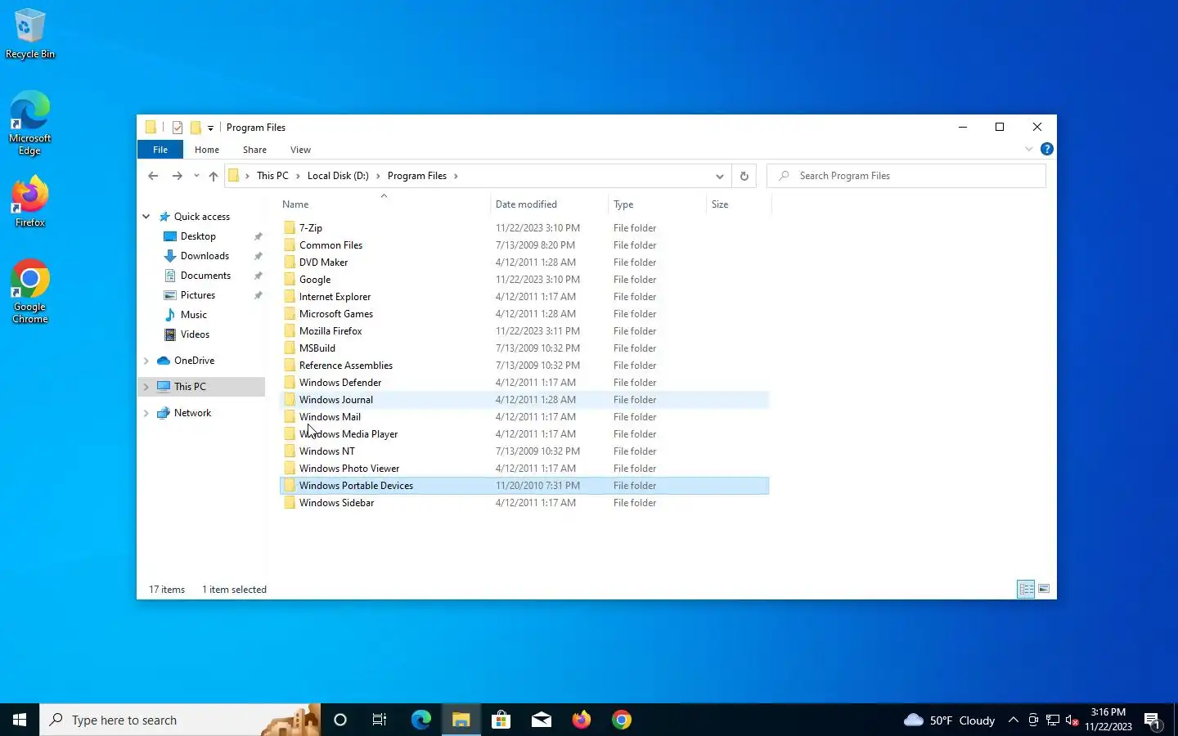Screen dimensions: 1178x736
Task: Click Program Files in the address breadcrumb
Action: (417, 176)
